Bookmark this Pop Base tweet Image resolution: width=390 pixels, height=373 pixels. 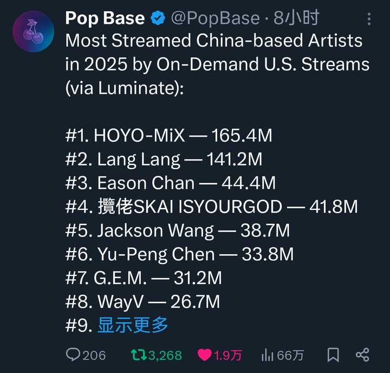pyautogui.click(x=333, y=355)
